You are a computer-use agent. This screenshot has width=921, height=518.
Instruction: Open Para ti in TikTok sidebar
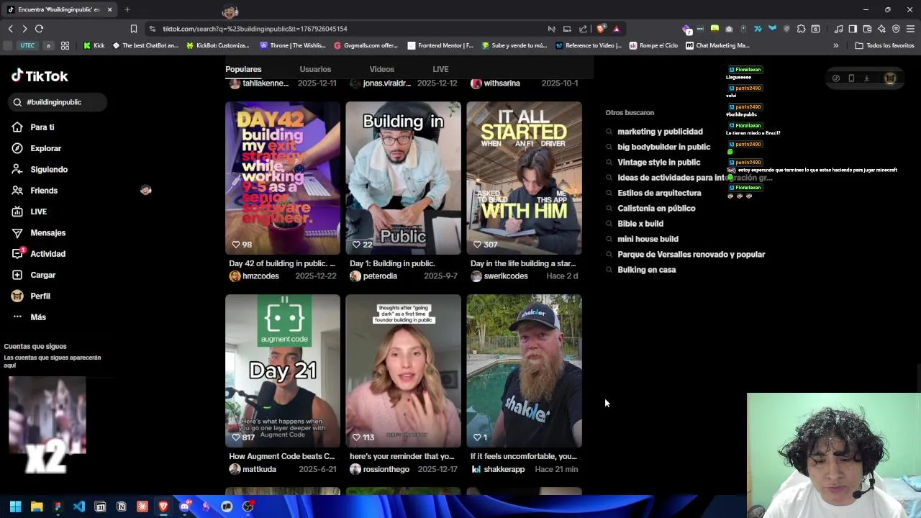[x=33, y=127]
